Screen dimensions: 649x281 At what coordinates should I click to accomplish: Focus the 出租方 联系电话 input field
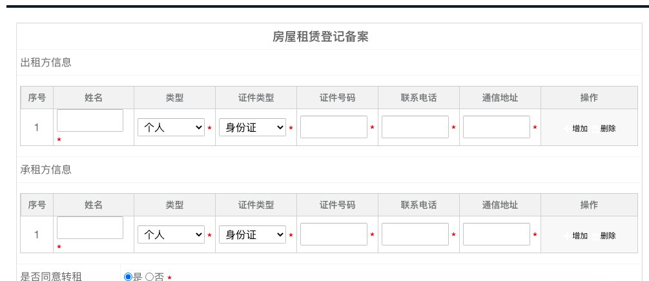point(415,127)
